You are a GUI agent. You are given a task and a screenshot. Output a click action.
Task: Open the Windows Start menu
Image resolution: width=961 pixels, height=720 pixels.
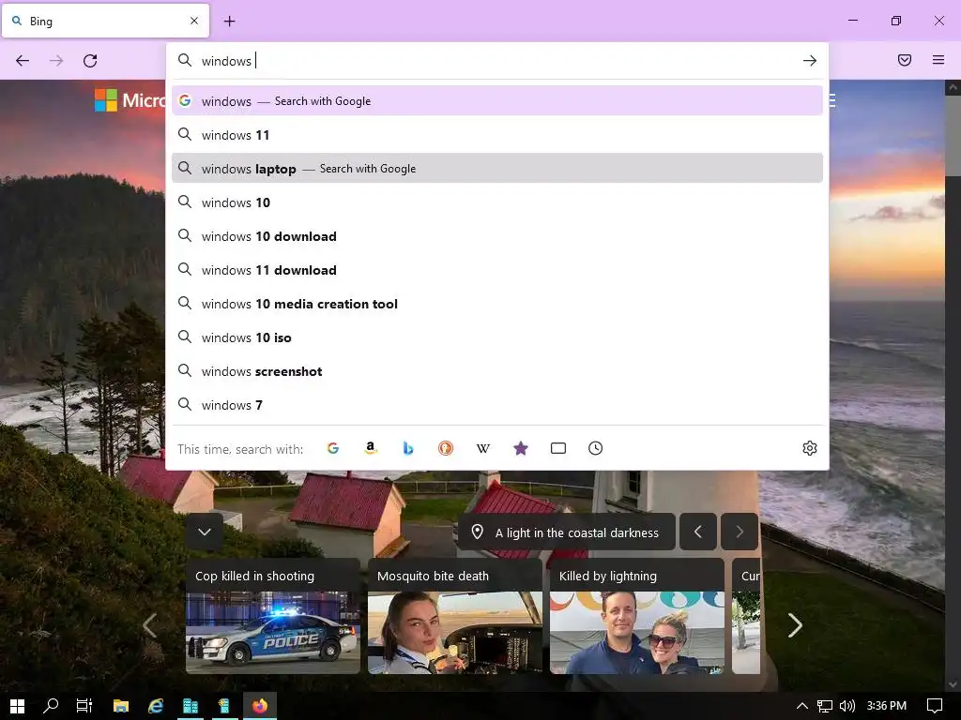tap(17, 706)
